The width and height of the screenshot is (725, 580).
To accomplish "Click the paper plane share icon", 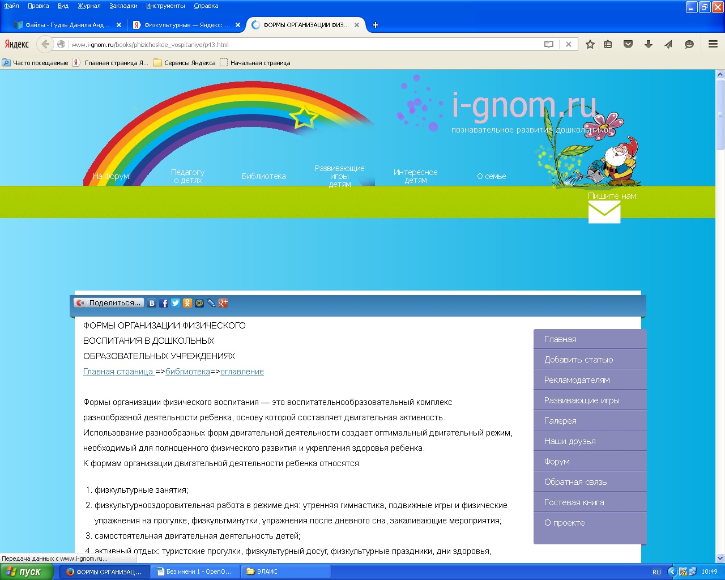I will coord(669,44).
